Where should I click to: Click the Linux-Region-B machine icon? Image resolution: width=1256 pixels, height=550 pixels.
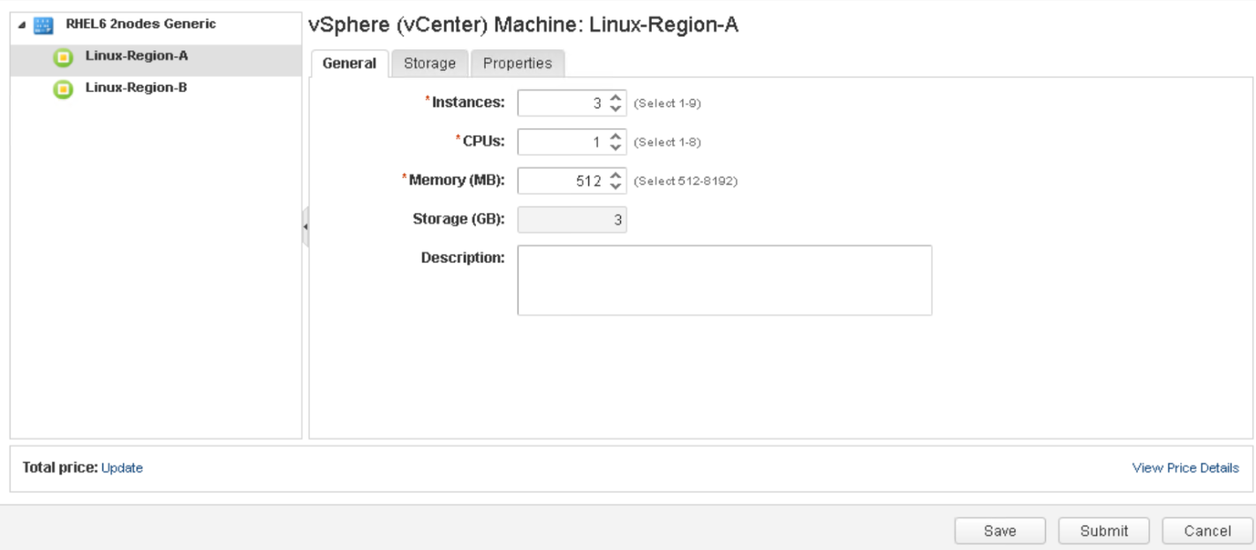point(63,89)
